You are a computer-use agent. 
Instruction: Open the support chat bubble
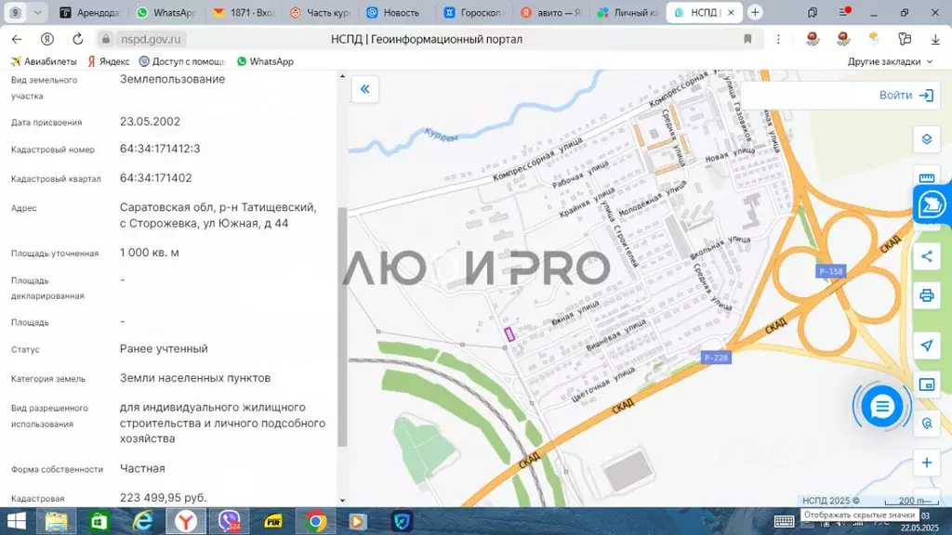pyautogui.click(x=881, y=406)
